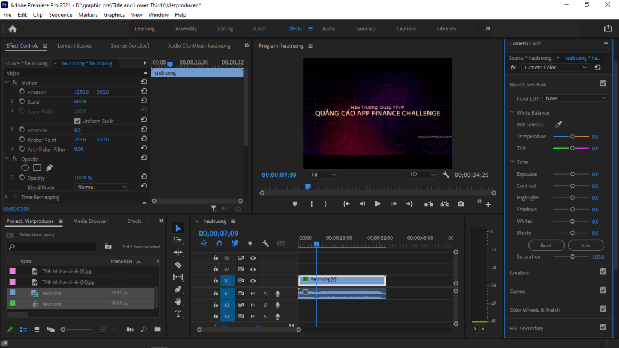
Task: Select the Track Select Forward tool
Action: click(178, 240)
